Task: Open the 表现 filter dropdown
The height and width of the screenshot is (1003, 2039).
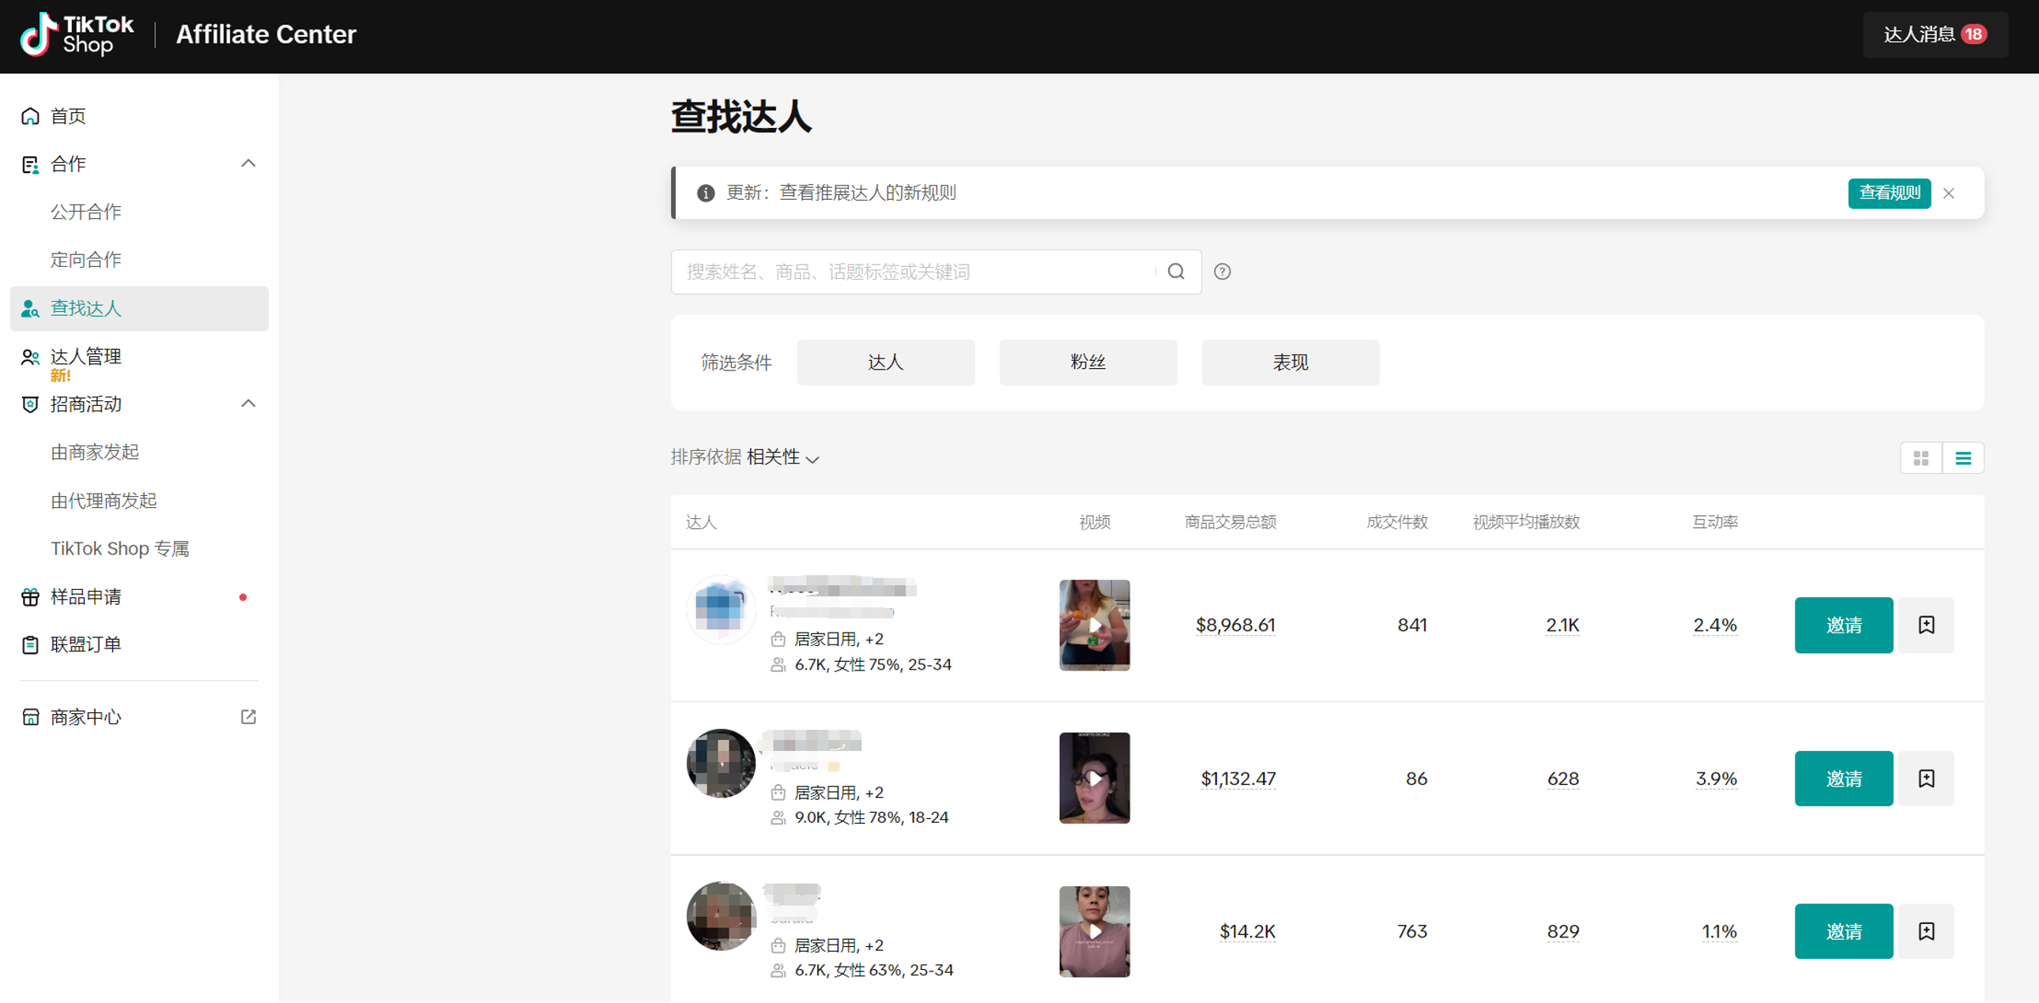Action: pyautogui.click(x=1291, y=363)
